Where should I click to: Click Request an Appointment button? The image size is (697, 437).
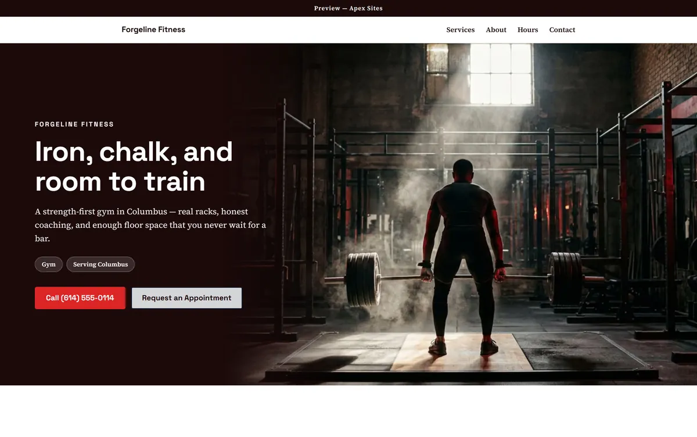186,298
